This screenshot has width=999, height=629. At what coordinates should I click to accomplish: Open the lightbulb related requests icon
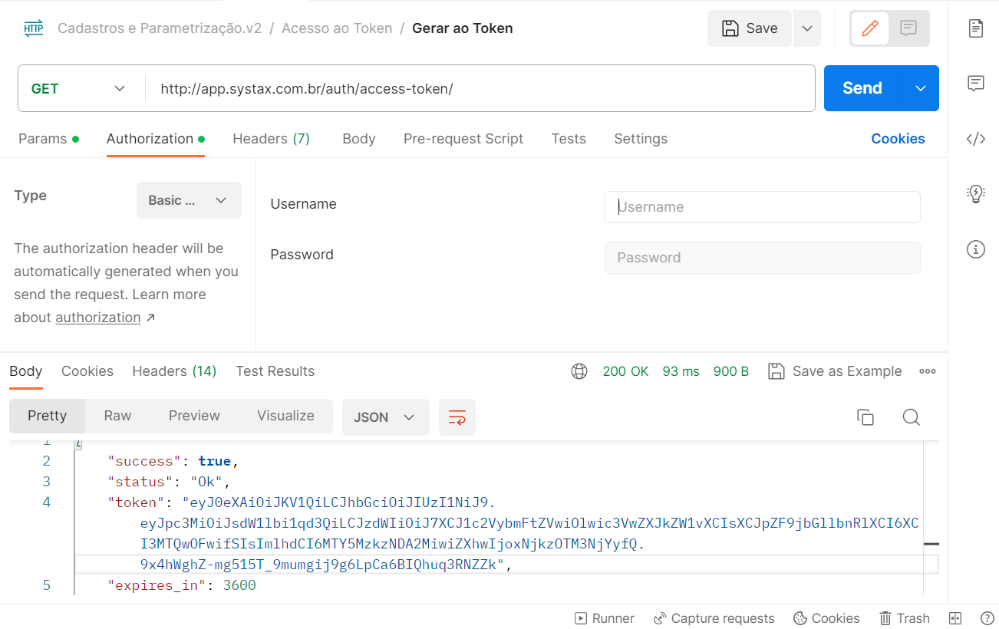pos(976,194)
